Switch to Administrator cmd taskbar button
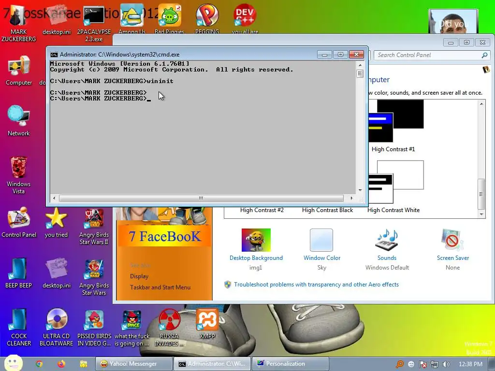The height and width of the screenshot is (371, 495). pos(212,364)
